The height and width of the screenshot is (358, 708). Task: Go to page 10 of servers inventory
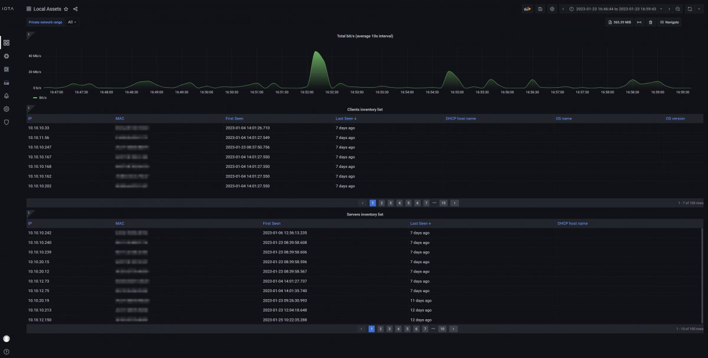click(442, 329)
